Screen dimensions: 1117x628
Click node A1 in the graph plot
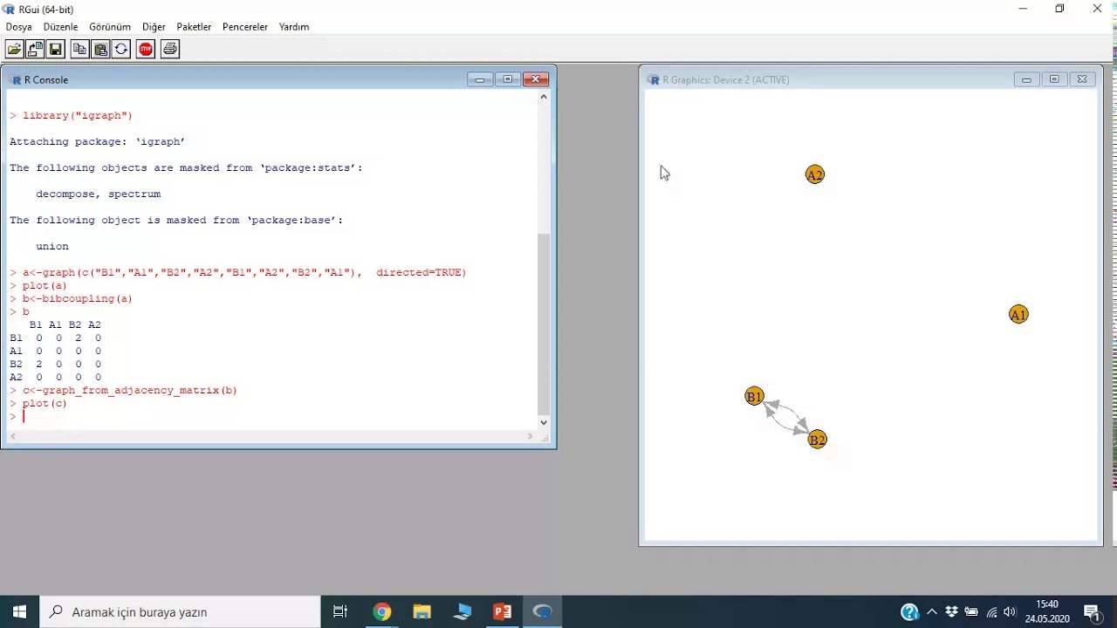point(1018,315)
